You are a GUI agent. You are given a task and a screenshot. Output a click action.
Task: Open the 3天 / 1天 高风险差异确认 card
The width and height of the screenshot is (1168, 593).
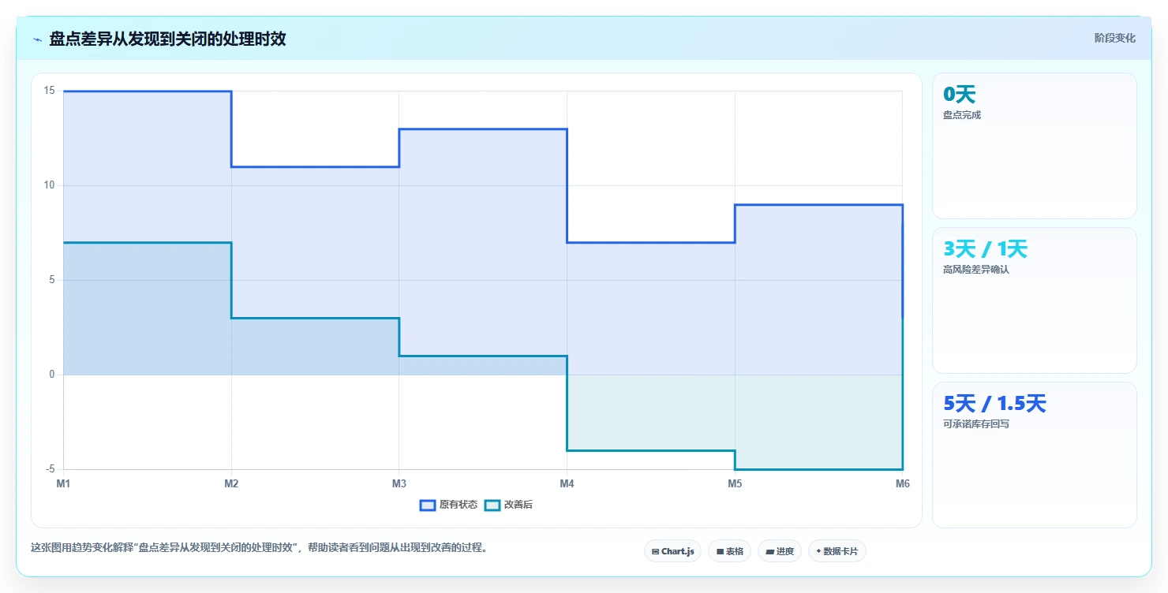pyautogui.click(x=1034, y=300)
